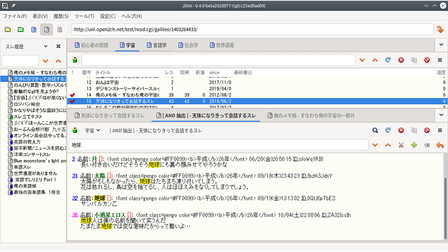Click the orange go arrow beside the URL bar

(440, 29)
